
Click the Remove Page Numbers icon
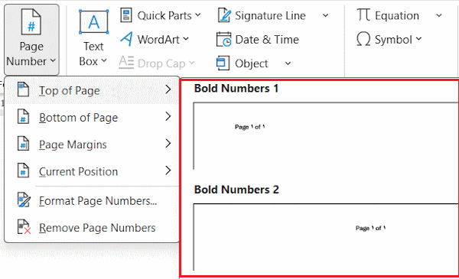tap(24, 227)
